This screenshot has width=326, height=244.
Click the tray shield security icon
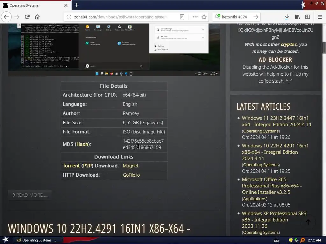291,240
